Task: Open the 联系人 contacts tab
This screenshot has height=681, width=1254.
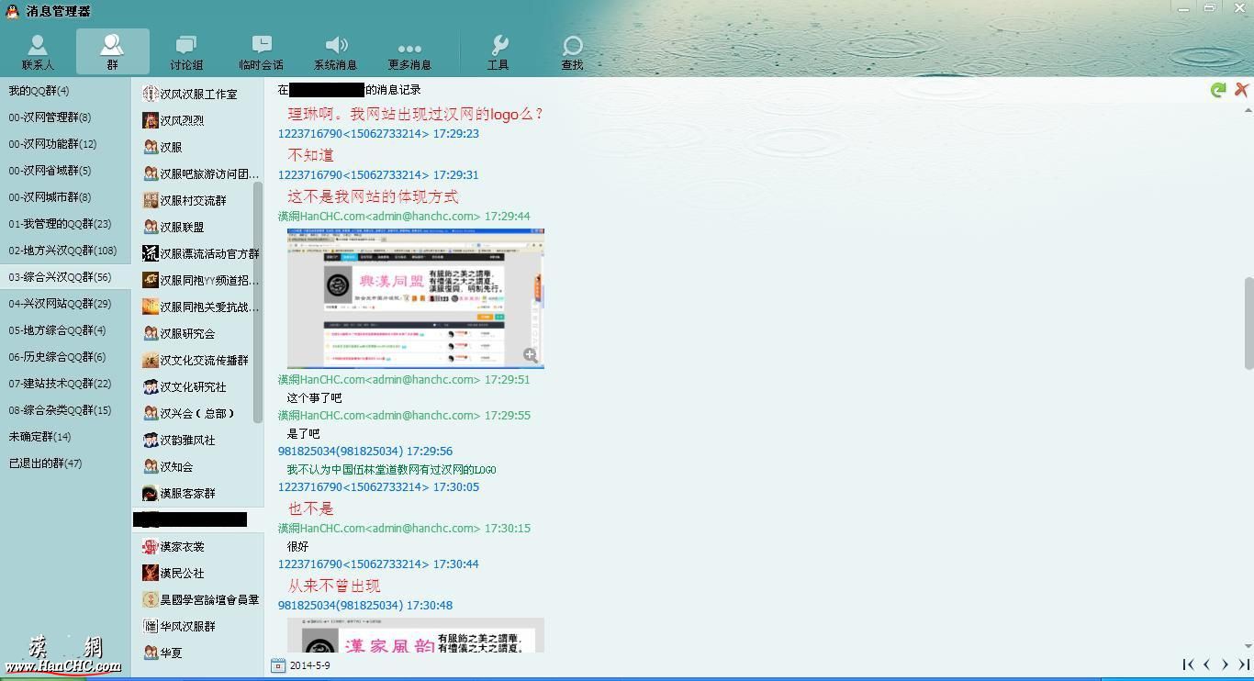Action: [38, 52]
